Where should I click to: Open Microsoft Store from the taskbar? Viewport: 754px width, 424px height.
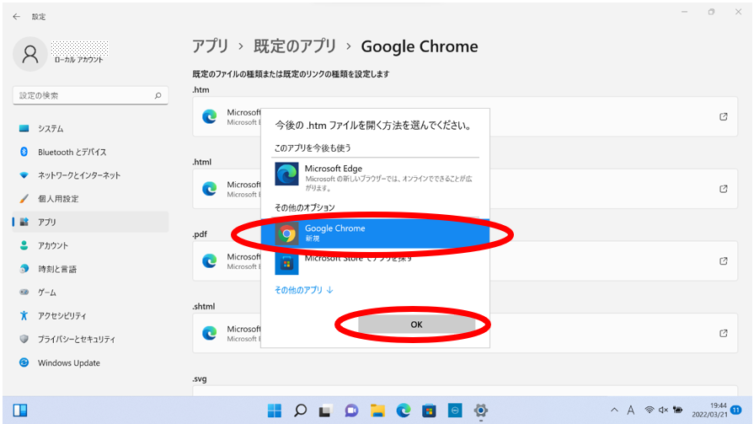[429, 411]
